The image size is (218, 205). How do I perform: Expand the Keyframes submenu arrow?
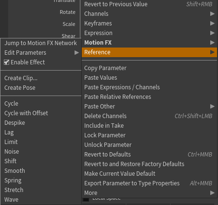pyautogui.click(x=212, y=24)
